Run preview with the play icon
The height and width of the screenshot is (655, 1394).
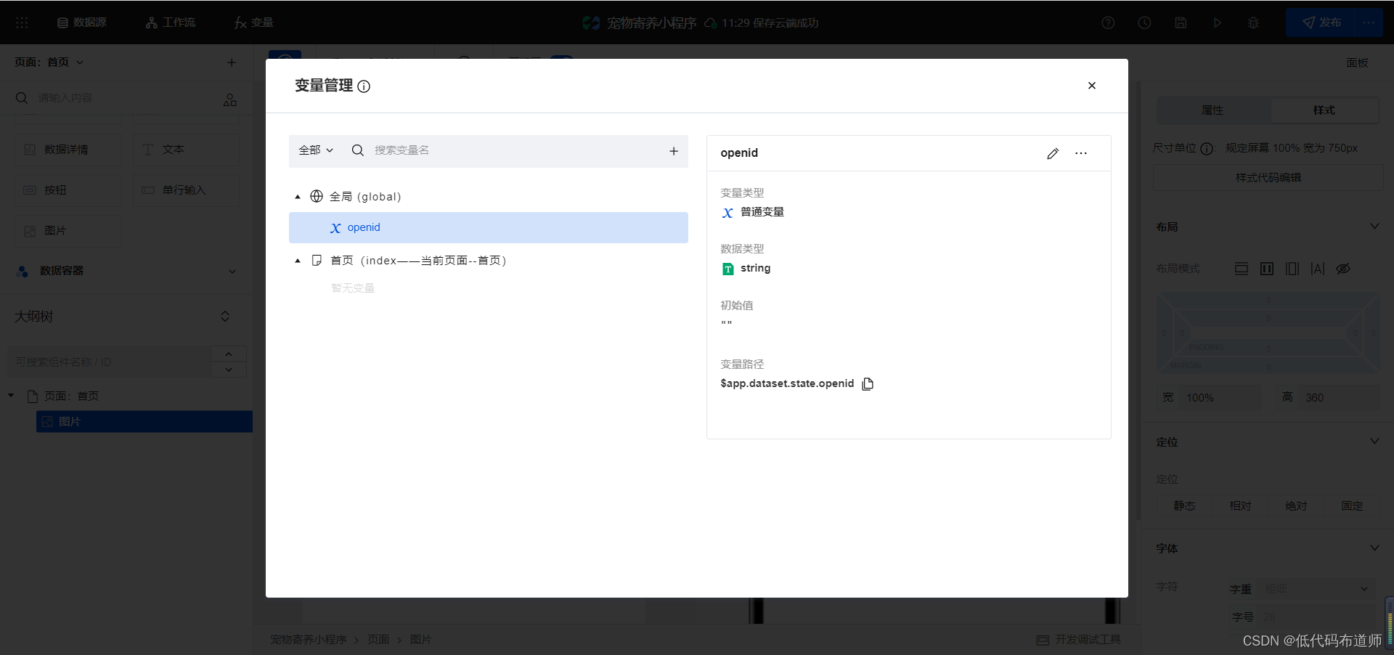coord(1217,23)
